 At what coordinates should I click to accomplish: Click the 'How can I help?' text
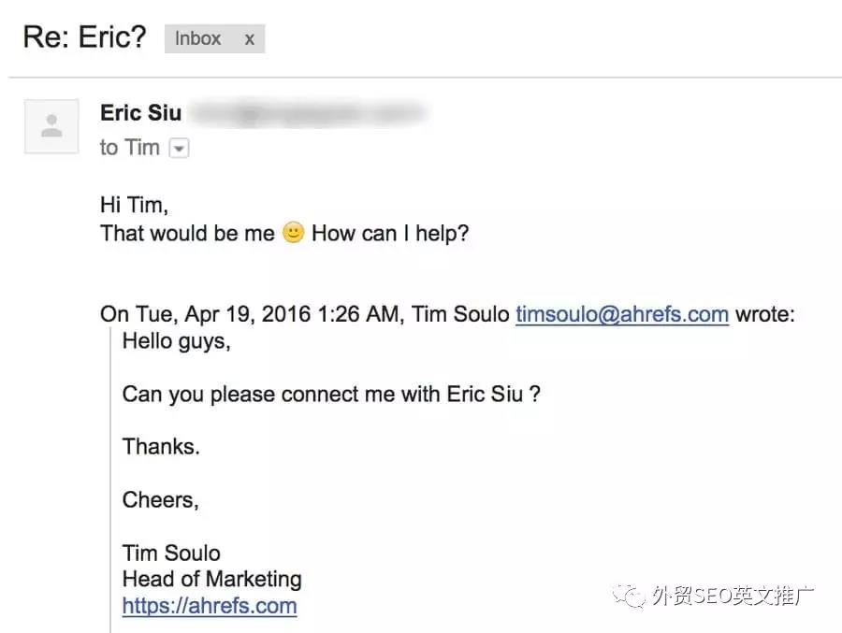click(x=390, y=233)
